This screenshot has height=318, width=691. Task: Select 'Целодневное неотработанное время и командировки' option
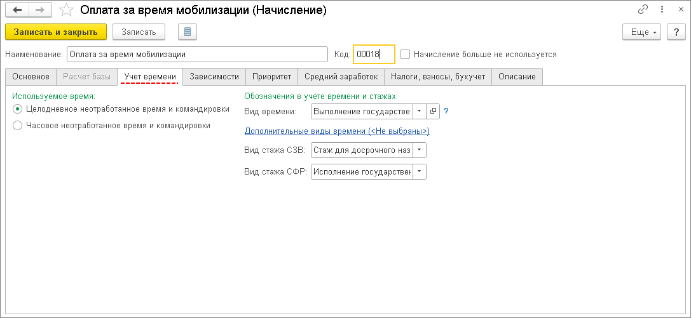tap(18, 109)
